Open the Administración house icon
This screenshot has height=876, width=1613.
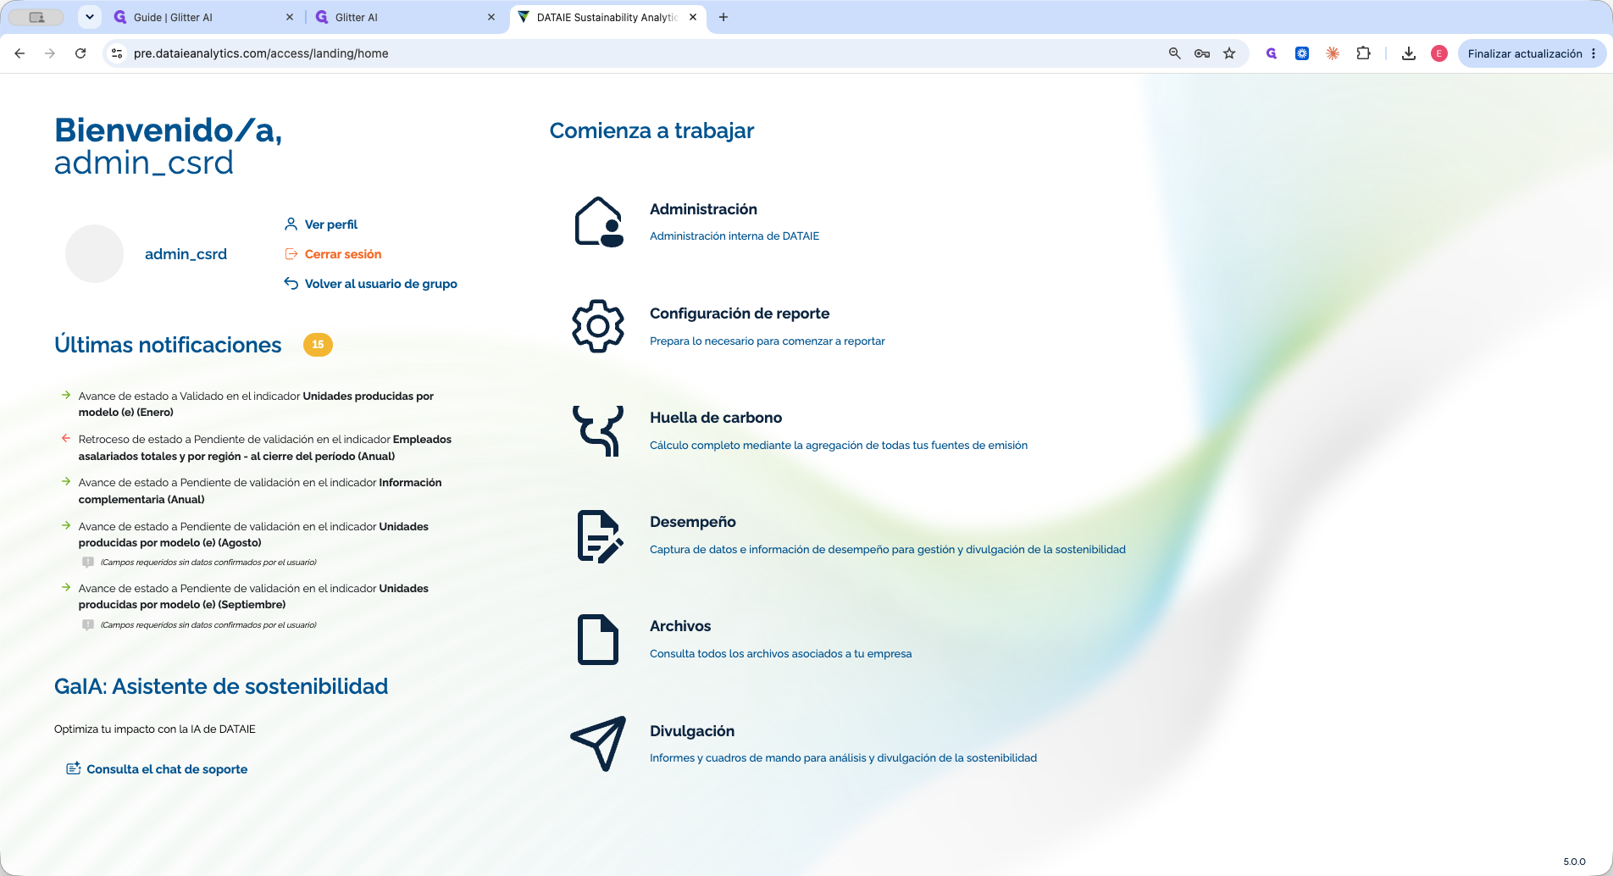click(599, 222)
